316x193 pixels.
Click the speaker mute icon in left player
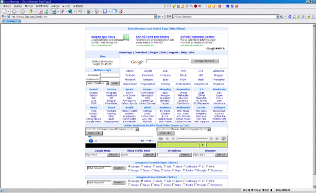coord(142,141)
